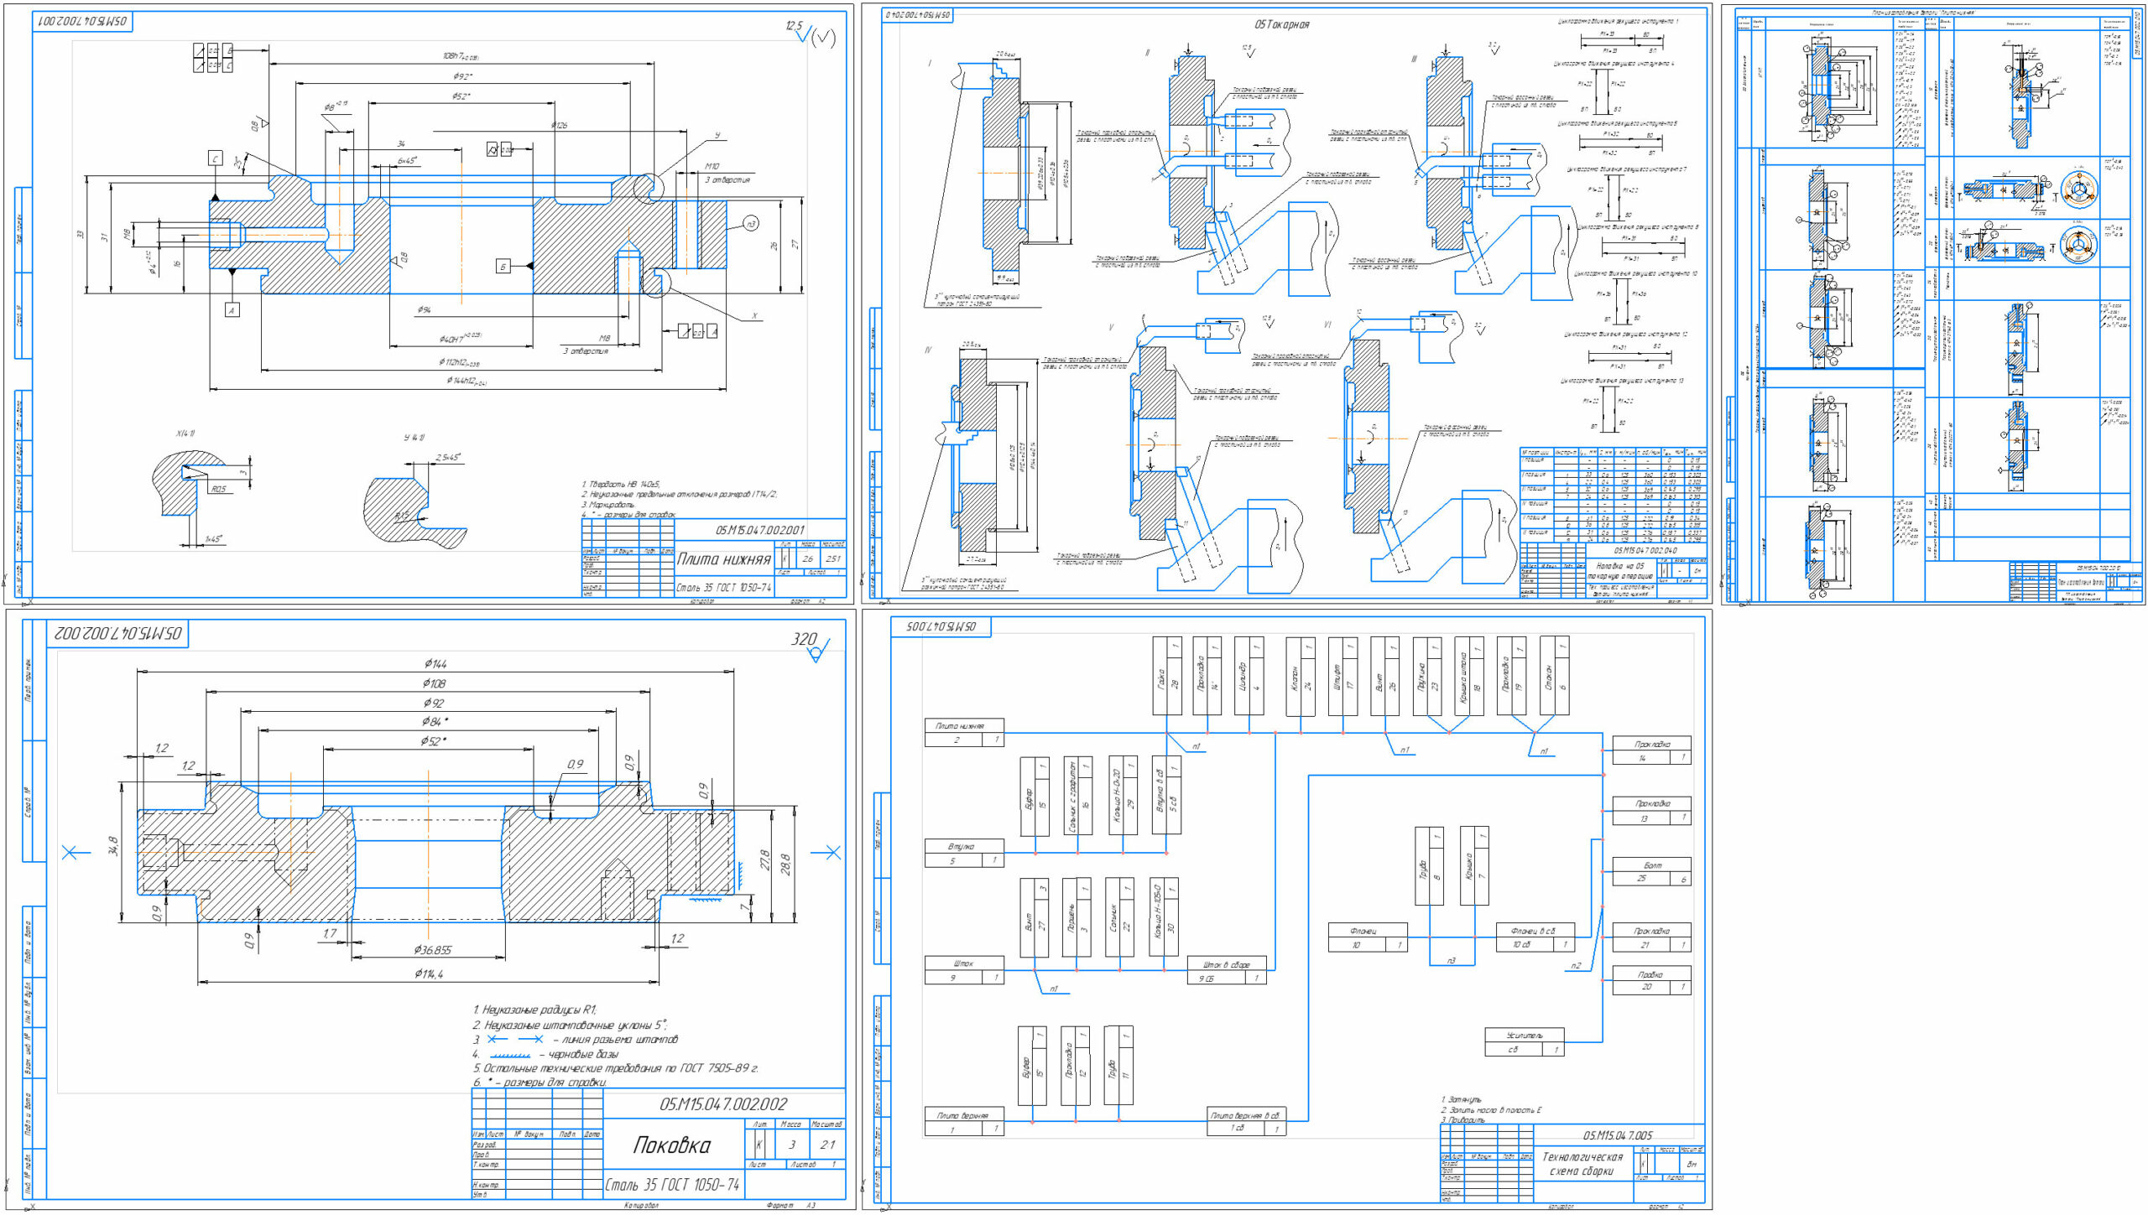Click the datum label 'Б' on the lower plate drawing
Viewport: 2148px width, 1215px height.
(x=503, y=266)
